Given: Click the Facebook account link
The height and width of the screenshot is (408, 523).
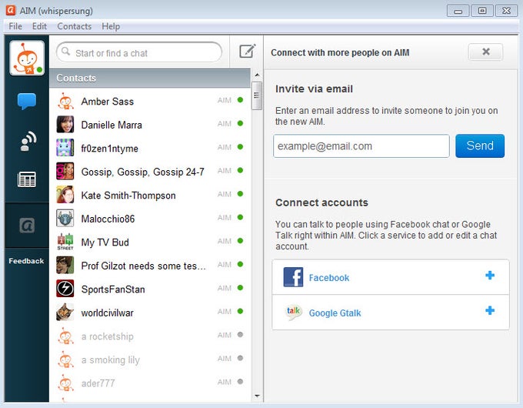Looking at the screenshot, I should pos(329,278).
